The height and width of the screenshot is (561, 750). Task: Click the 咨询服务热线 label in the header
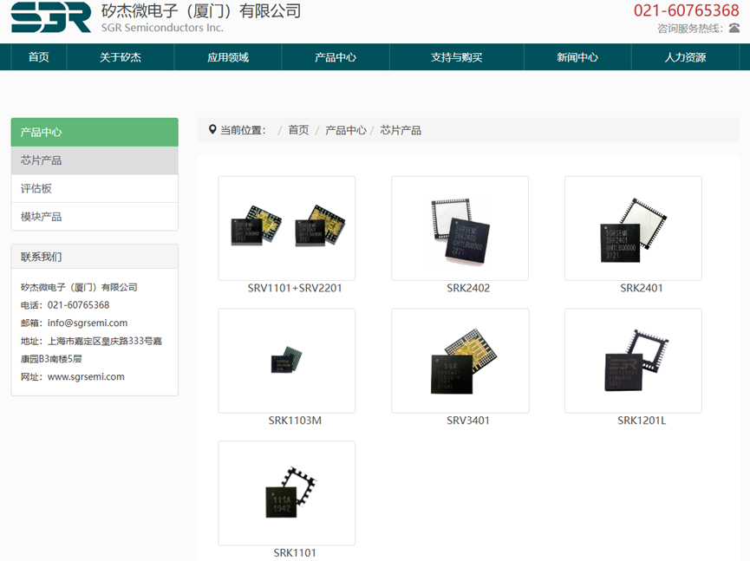coord(689,29)
